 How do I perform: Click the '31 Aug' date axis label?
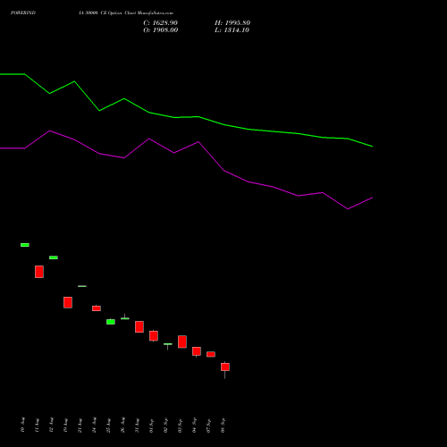(137, 425)
